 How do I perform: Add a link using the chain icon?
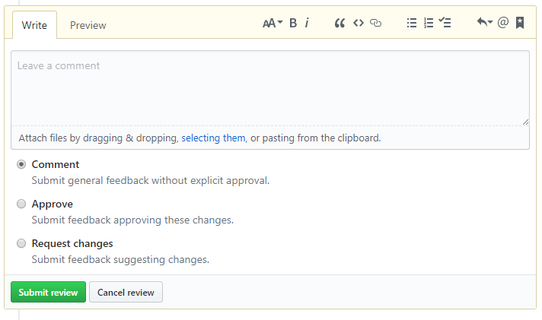[376, 23]
